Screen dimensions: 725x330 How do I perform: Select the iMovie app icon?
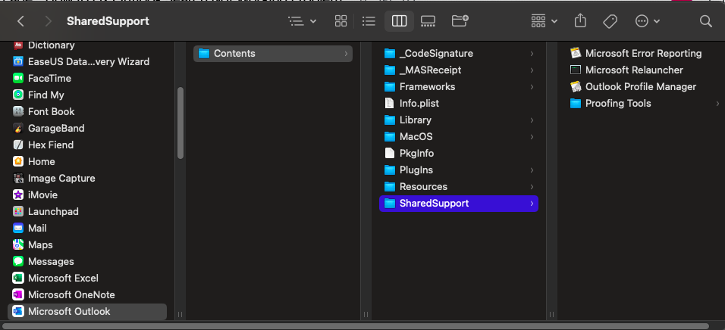[18, 195]
